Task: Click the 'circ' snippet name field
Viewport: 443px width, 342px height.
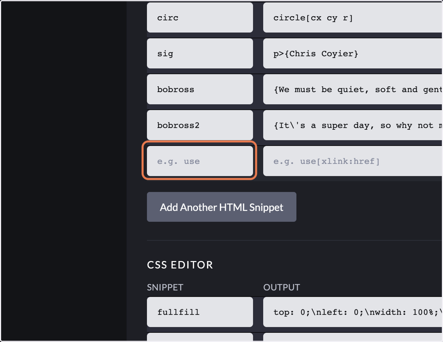Action: click(200, 18)
